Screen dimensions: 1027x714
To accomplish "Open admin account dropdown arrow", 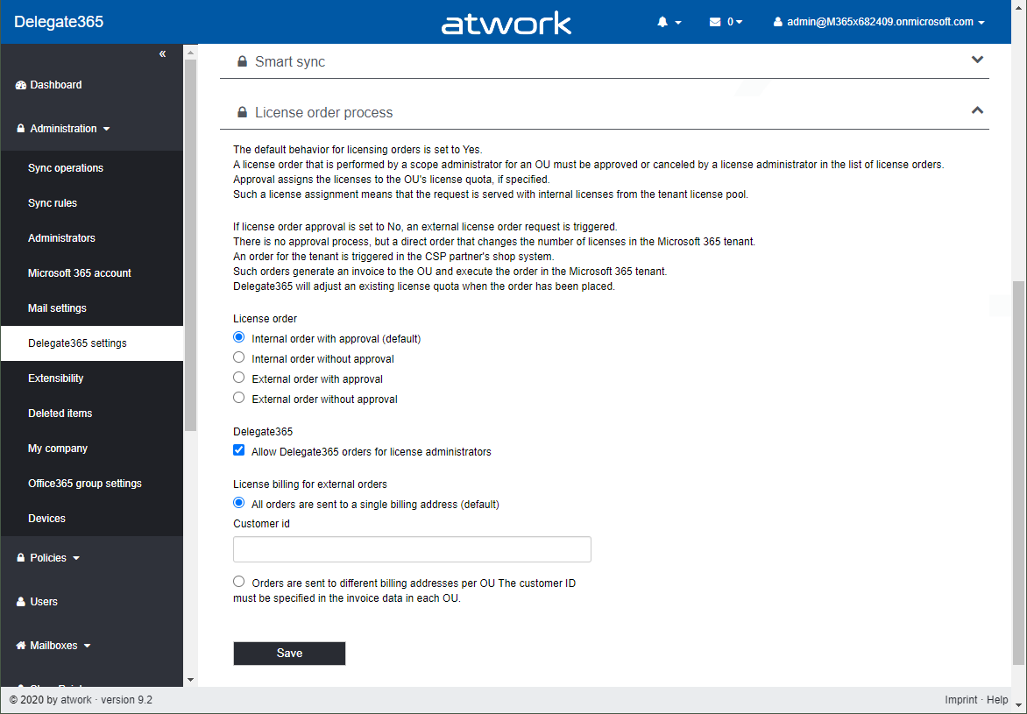I will (x=981, y=23).
